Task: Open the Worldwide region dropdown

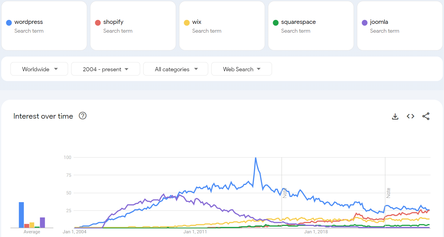Action: pyautogui.click(x=39, y=69)
